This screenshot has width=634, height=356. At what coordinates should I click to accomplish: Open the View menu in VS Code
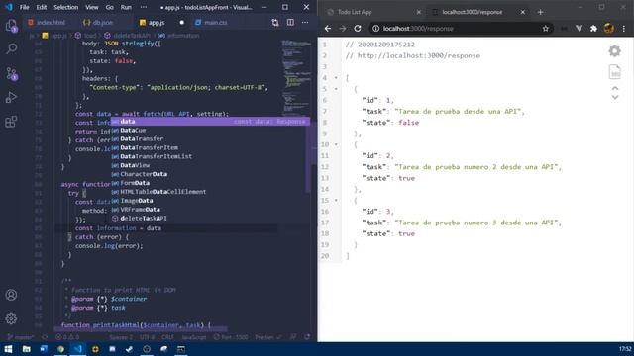coord(92,7)
